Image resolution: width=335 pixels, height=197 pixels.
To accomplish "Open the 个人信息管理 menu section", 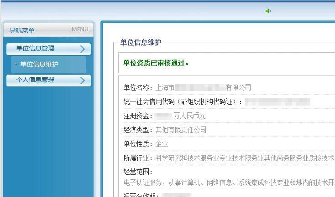I will (48, 80).
